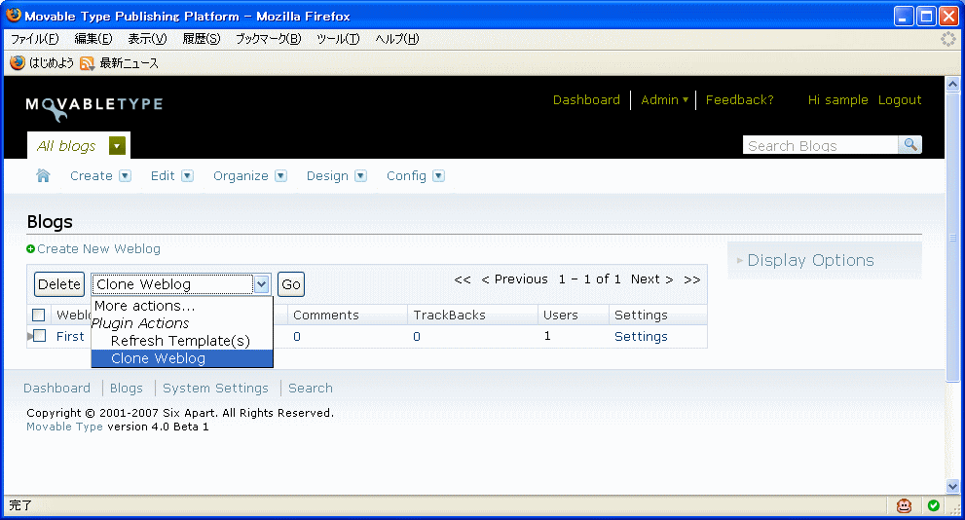Open the Create menu dropdown arrow
Screen dimensions: 965x520
[125, 176]
